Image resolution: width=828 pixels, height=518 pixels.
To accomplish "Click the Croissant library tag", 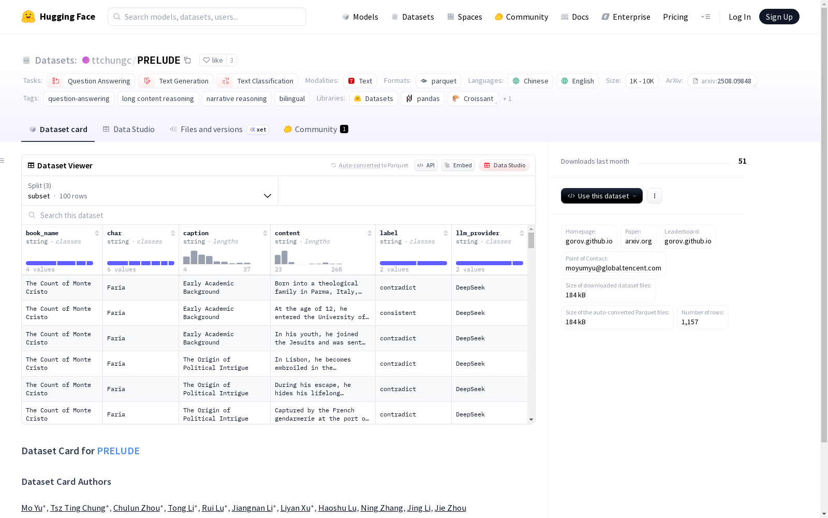I will tap(473, 98).
